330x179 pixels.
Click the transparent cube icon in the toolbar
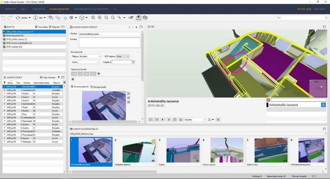point(58,18)
